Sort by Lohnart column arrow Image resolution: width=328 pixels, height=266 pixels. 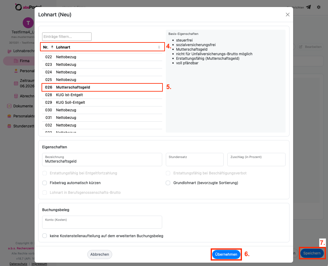tap(159, 47)
